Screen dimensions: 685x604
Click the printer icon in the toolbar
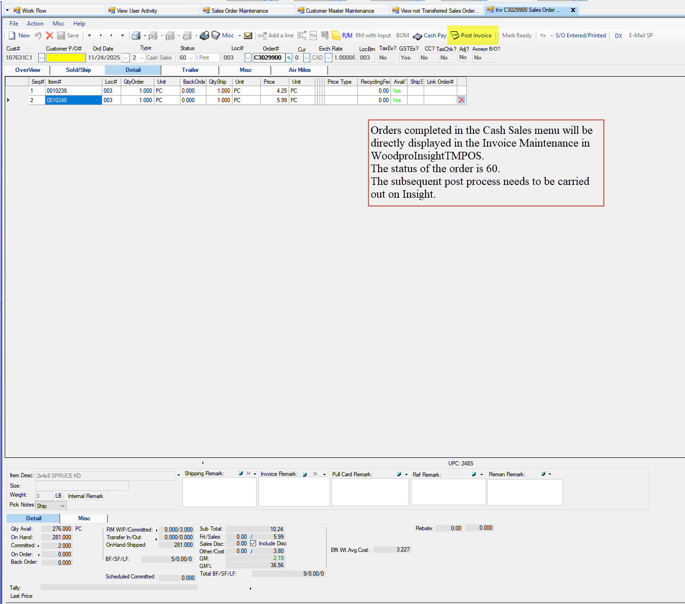(x=136, y=35)
